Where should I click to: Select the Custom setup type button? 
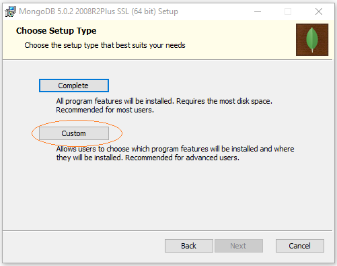point(74,133)
